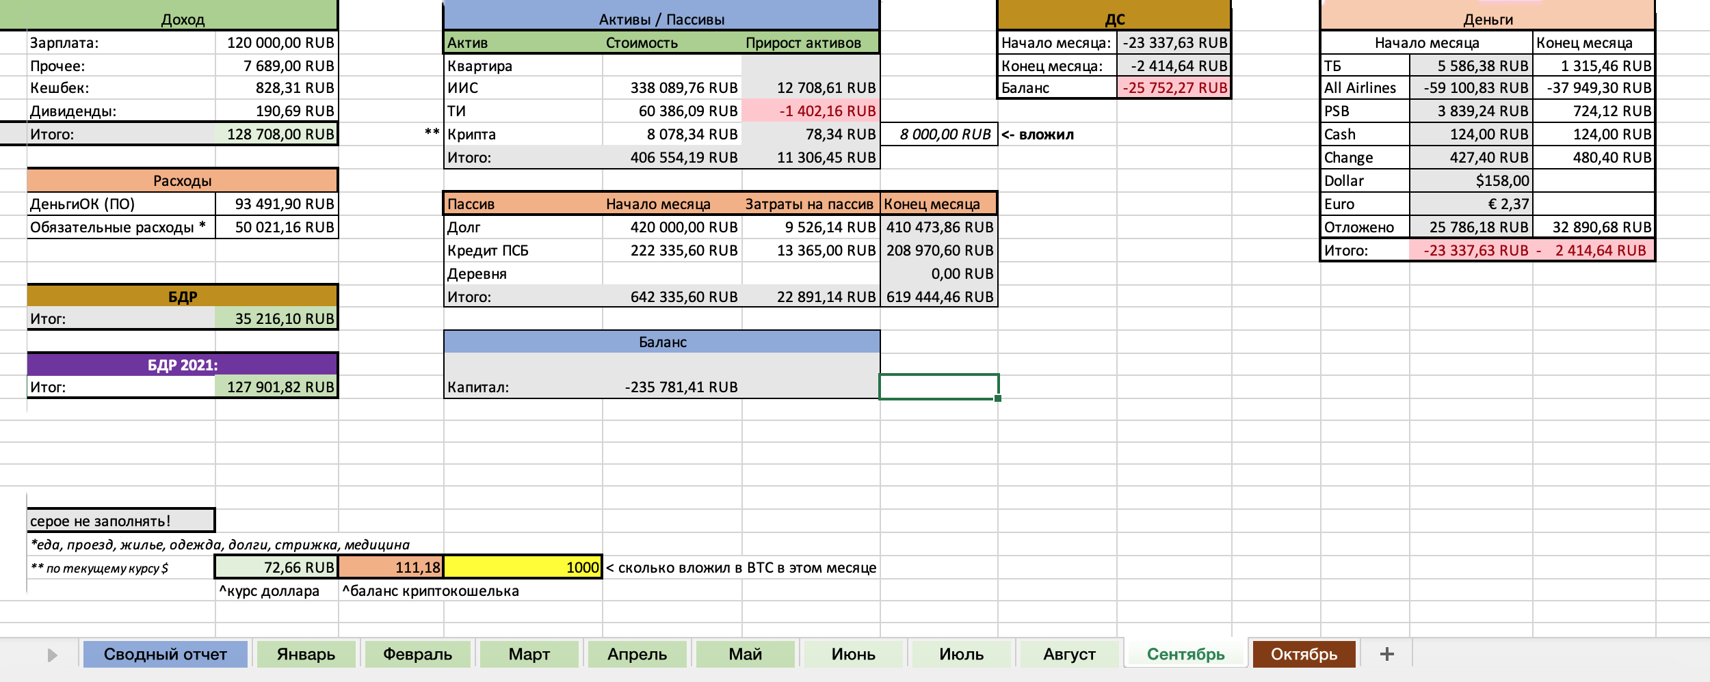
Task: Select Change end value 480,40 RUB
Action: tap(1594, 157)
